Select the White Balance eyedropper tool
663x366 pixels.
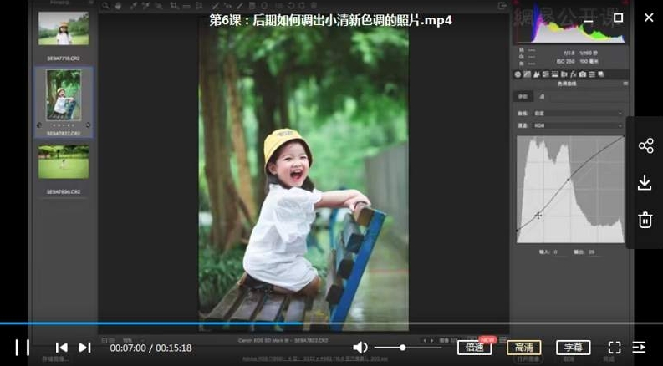(x=133, y=6)
